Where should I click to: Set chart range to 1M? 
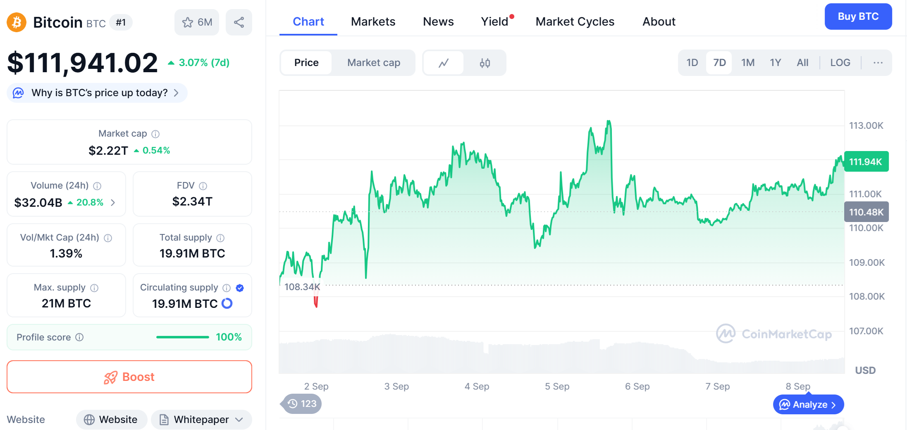click(748, 63)
